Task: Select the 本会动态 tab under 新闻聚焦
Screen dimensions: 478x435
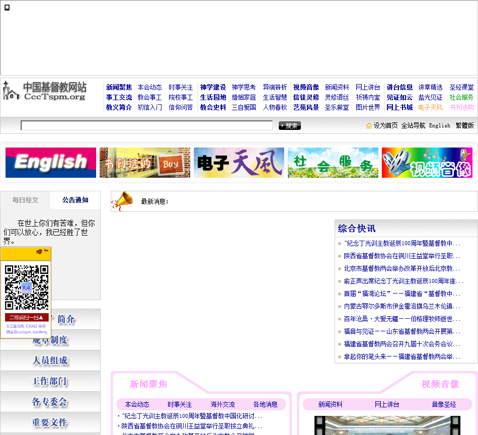Action: (x=137, y=404)
